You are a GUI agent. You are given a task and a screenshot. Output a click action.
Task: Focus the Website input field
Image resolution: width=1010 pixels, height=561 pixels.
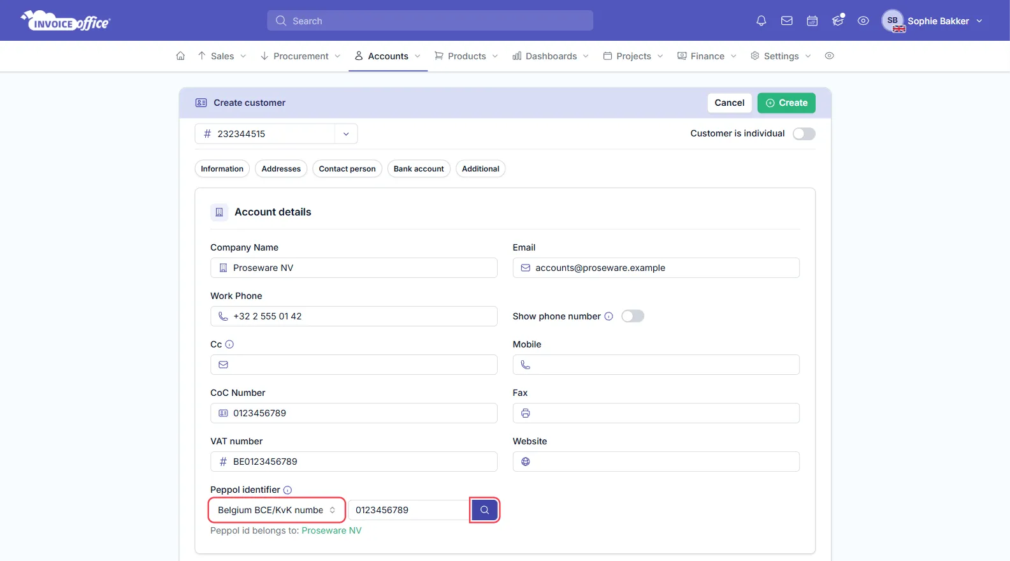656,462
